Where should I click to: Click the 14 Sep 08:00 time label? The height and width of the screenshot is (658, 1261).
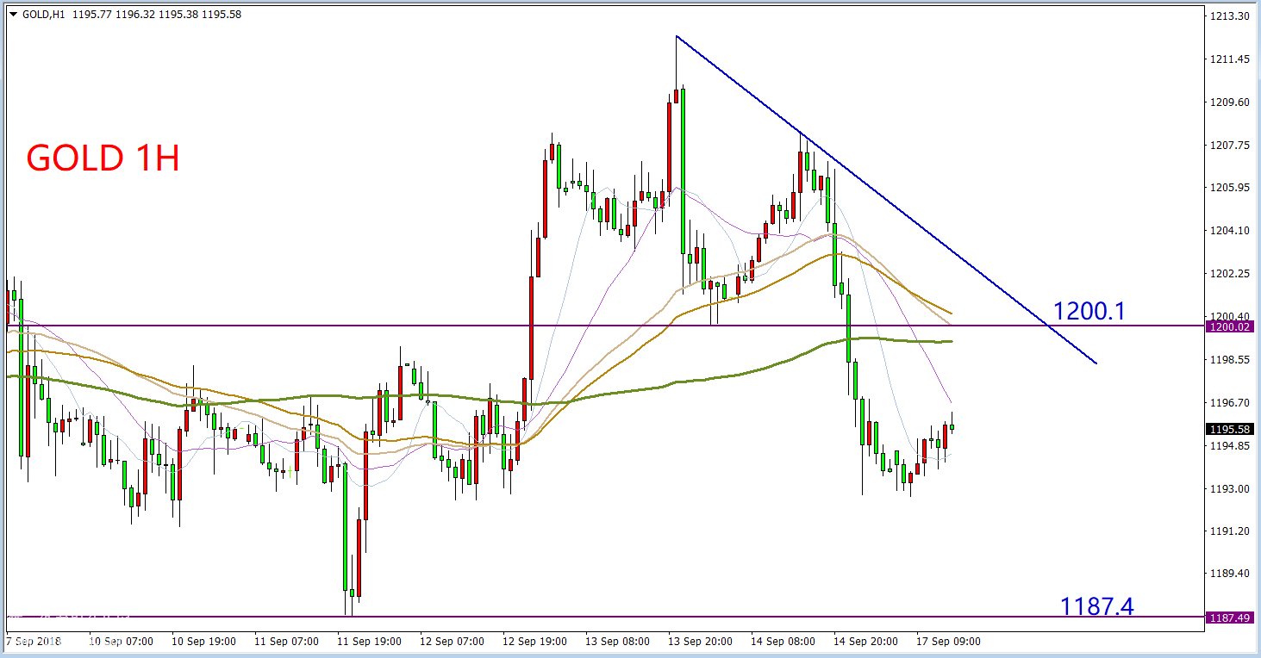(x=783, y=642)
